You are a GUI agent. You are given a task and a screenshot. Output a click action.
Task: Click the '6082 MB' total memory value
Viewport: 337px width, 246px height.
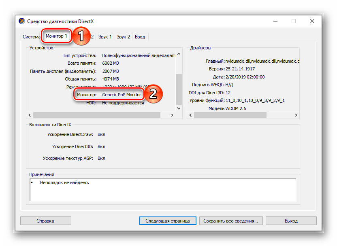[x=111, y=63]
